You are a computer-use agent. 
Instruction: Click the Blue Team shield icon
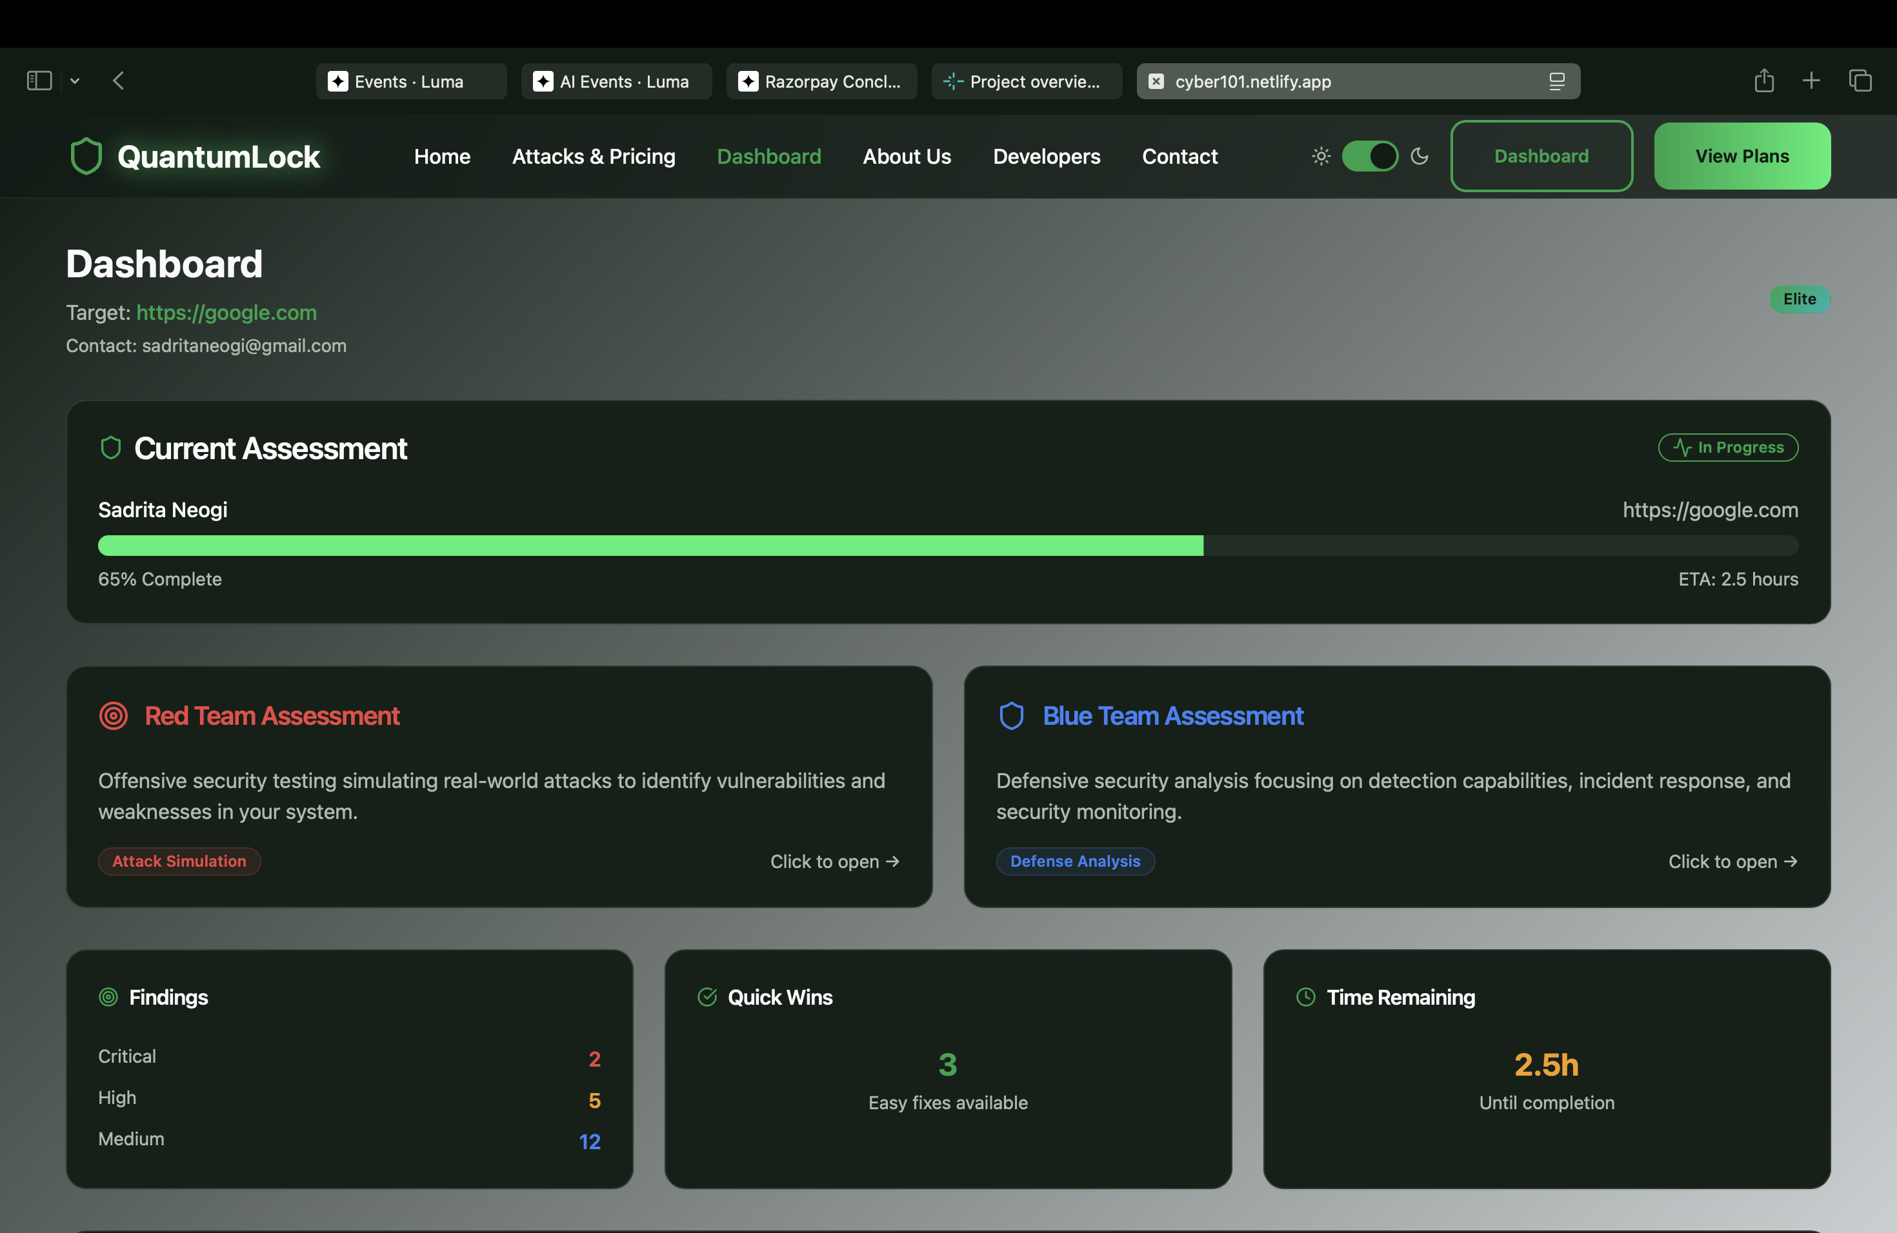click(x=1012, y=715)
